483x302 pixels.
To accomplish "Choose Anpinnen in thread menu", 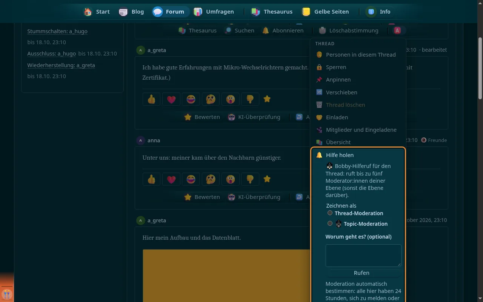I will [358, 80].
